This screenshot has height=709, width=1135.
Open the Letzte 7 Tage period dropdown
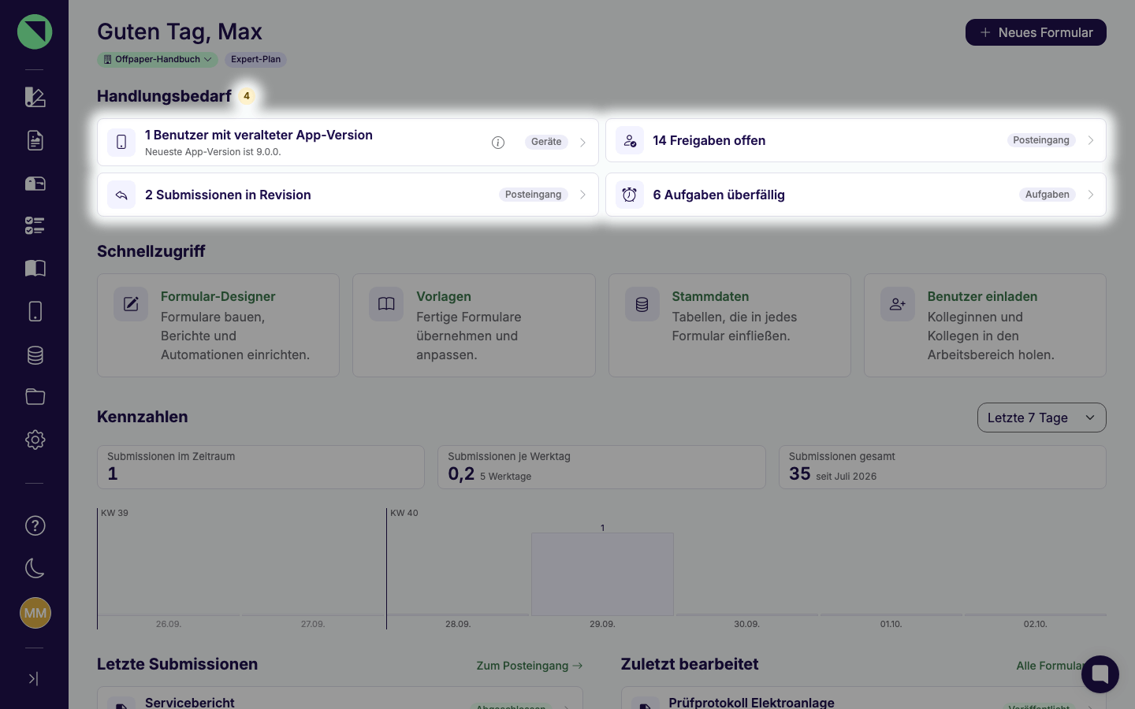pos(1041,418)
